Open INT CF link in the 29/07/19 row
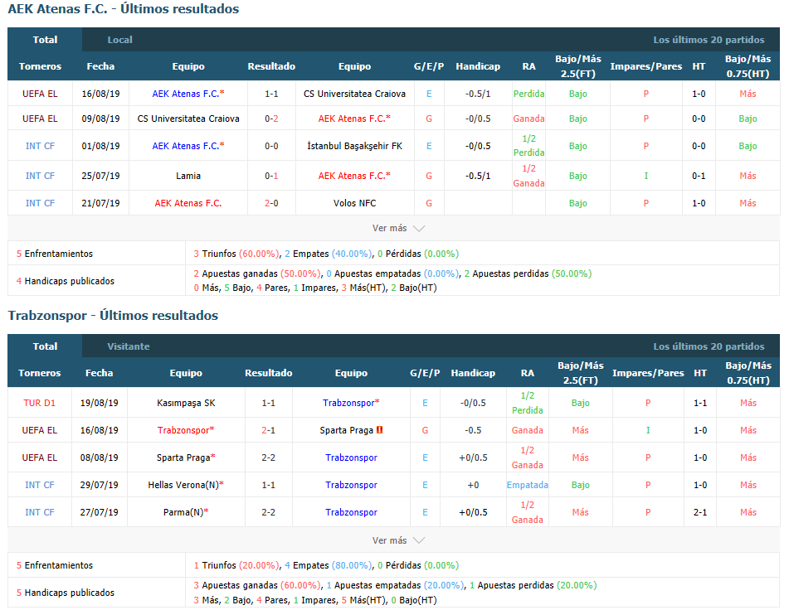Viewport: 789px width, 610px height. pyautogui.click(x=39, y=485)
